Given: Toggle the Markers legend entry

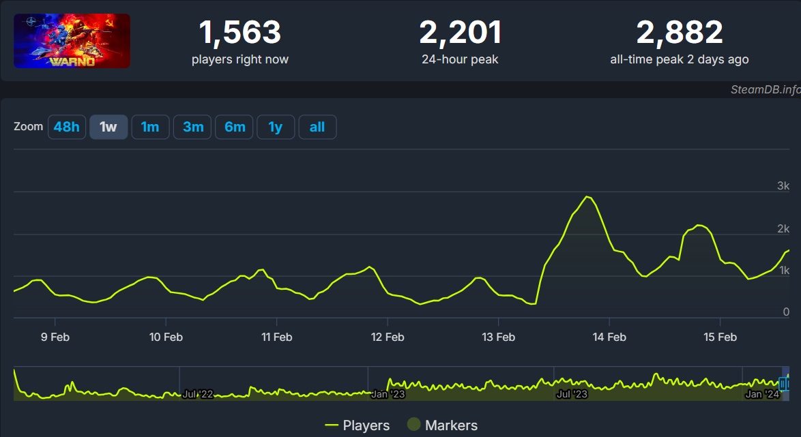Looking at the screenshot, I should pos(453,425).
